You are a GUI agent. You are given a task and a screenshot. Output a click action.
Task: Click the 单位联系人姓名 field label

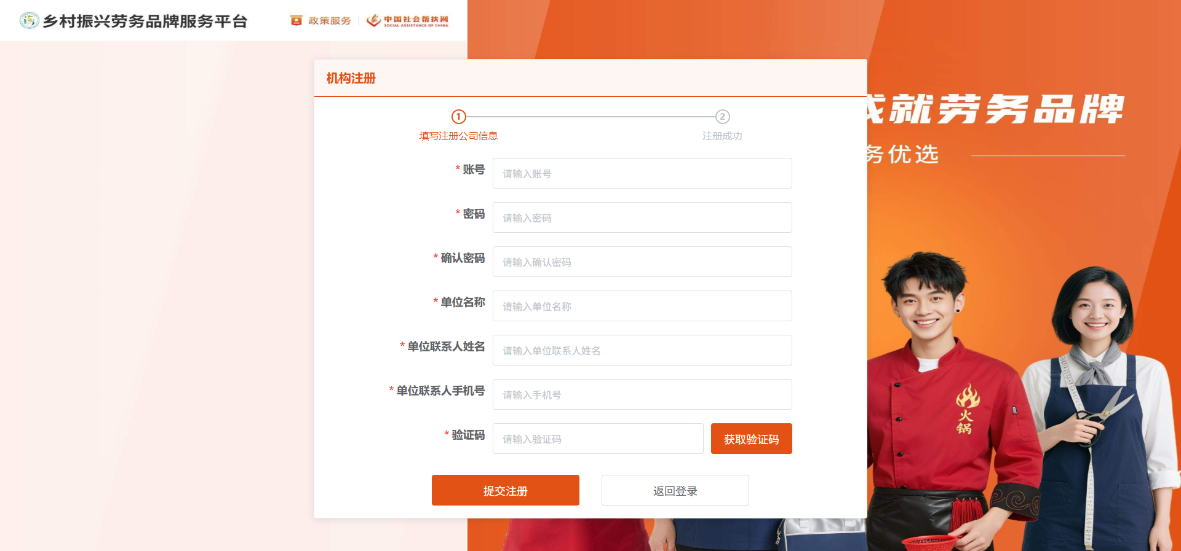coord(446,346)
